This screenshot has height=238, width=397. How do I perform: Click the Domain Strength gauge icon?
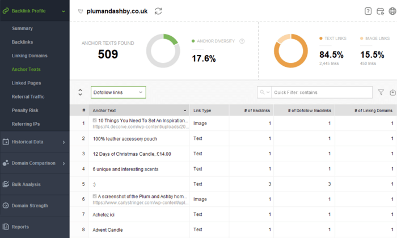point(6,205)
